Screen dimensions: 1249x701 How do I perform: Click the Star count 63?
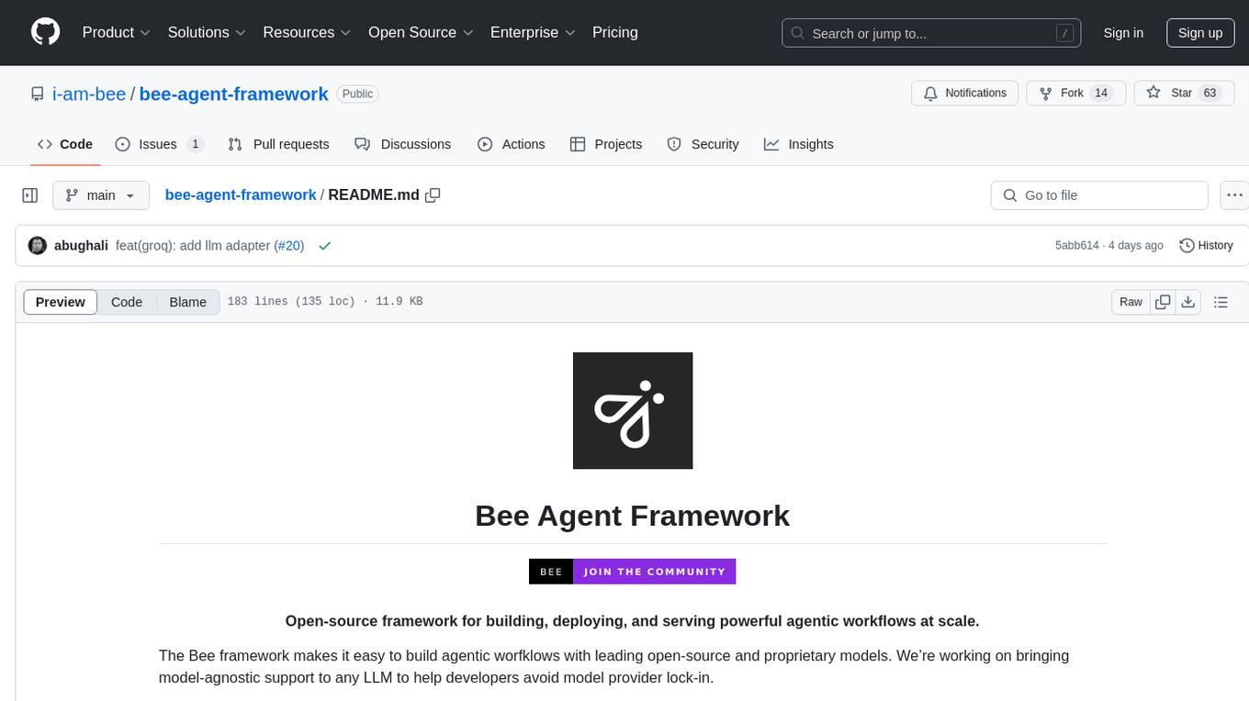pos(1210,94)
